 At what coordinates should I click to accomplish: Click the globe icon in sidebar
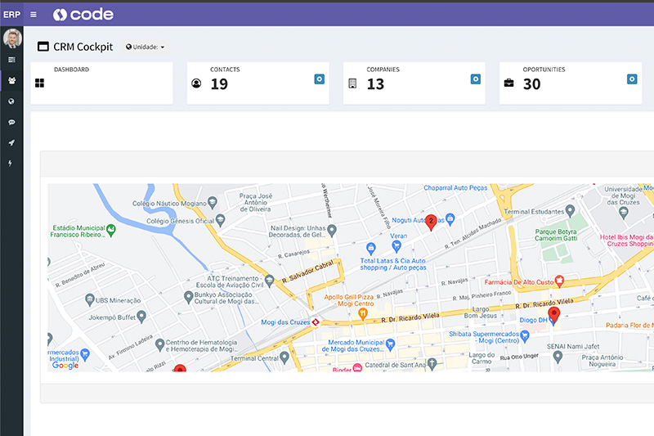11,101
